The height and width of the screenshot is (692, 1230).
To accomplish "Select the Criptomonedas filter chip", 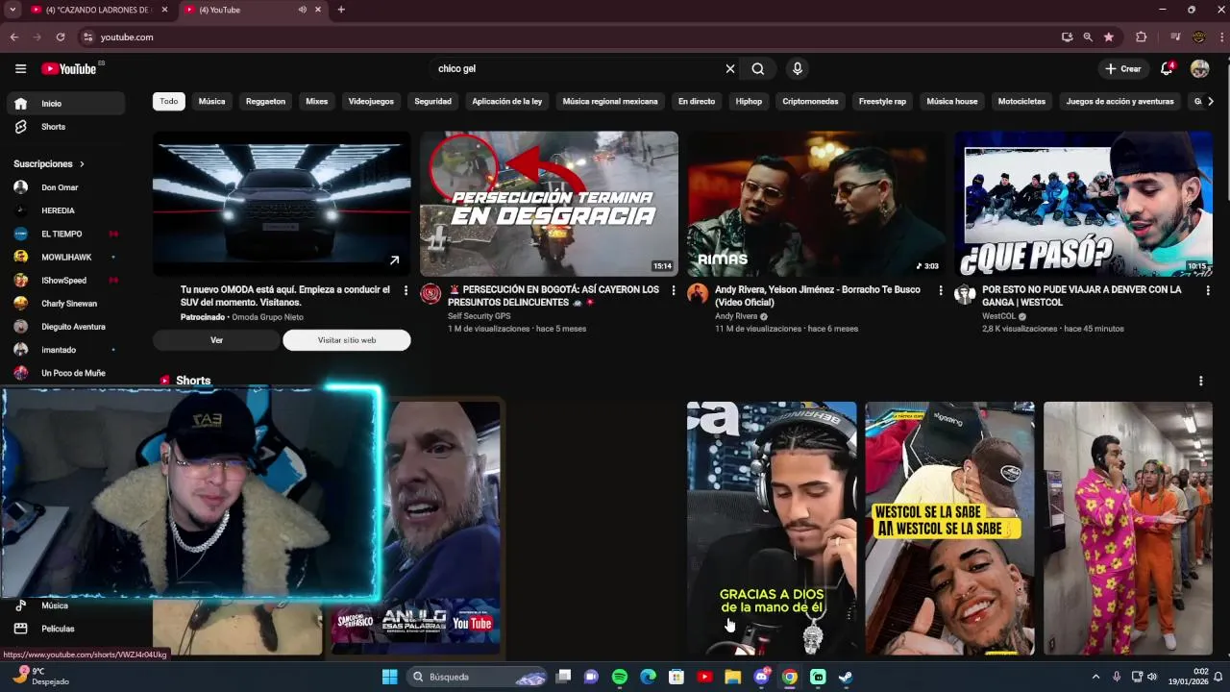I will coord(810,101).
